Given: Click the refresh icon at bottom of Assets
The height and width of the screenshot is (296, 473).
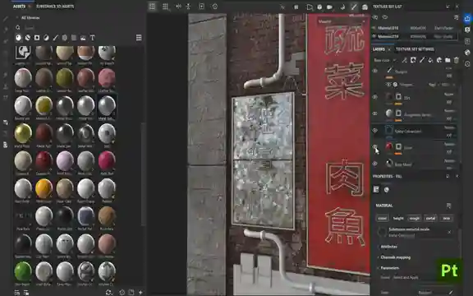Looking at the screenshot, I should [108, 292].
